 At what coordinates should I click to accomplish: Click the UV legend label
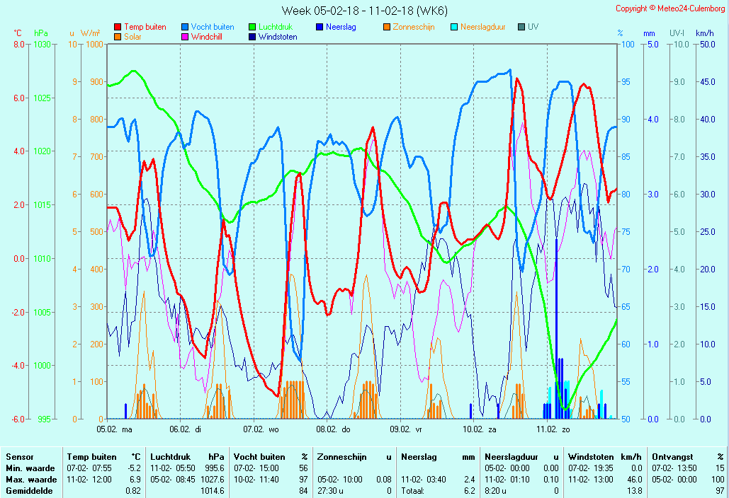tap(533, 27)
